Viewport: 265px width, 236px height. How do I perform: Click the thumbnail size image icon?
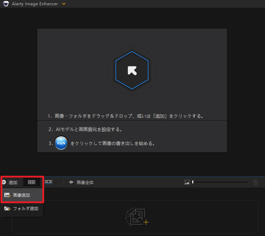[187, 182]
